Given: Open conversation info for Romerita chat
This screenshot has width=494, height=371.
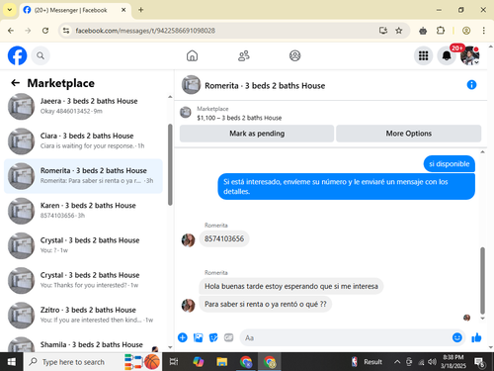Looking at the screenshot, I should point(471,85).
